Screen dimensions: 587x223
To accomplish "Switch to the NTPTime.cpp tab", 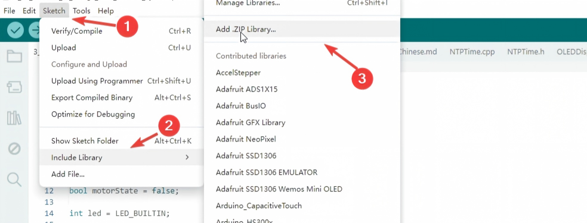I will pyautogui.click(x=472, y=52).
